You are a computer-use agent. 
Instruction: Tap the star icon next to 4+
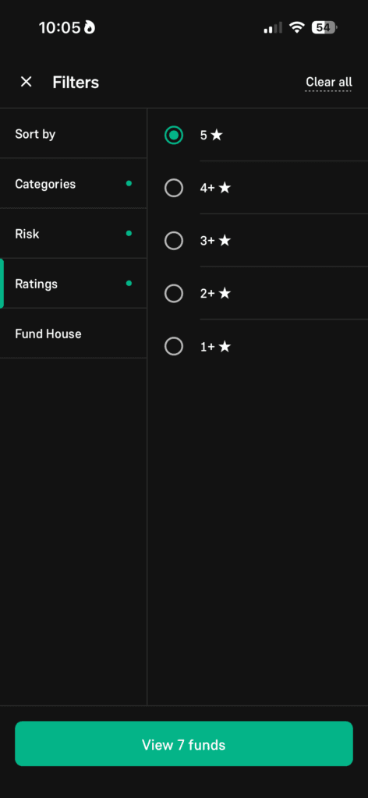[x=225, y=188]
